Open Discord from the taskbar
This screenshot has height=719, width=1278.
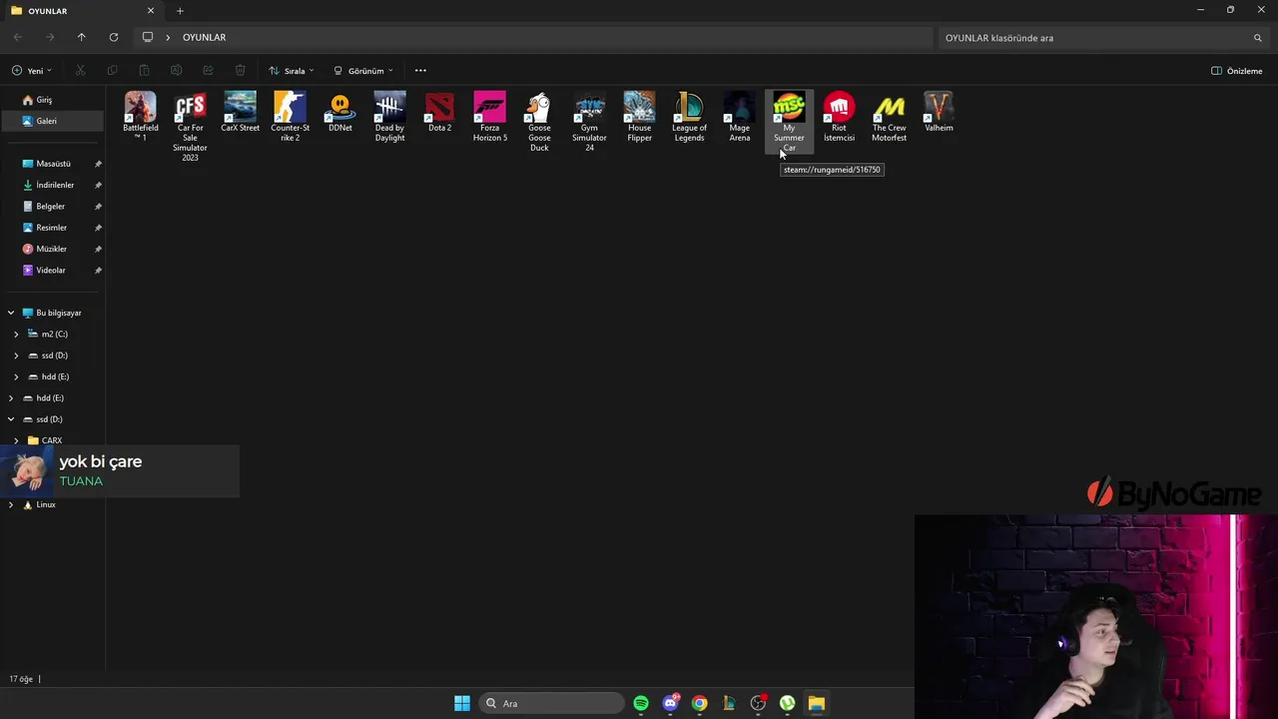[x=671, y=703]
